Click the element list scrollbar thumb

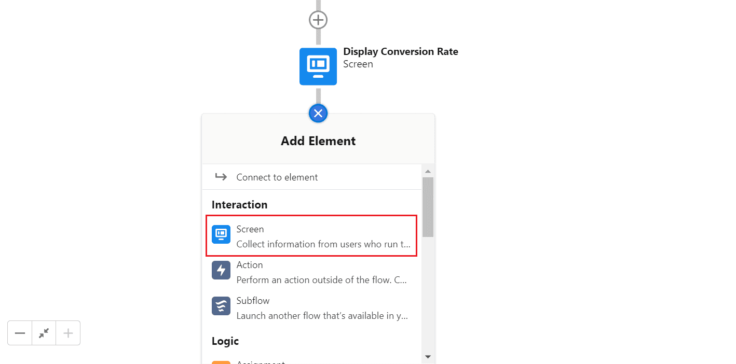pyautogui.click(x=428, y=207)
